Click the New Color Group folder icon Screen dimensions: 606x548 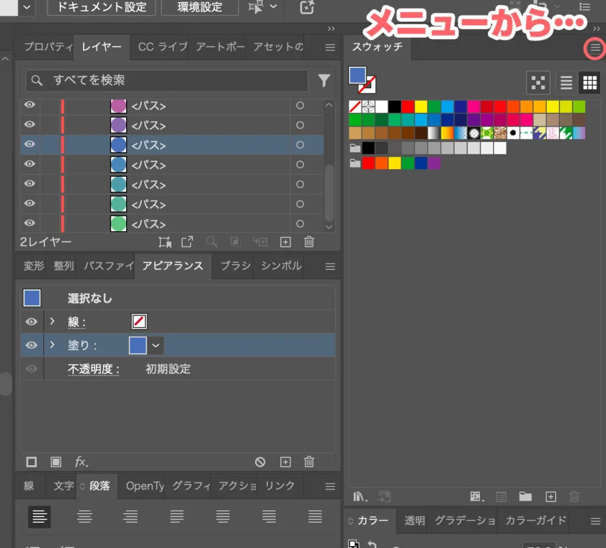(x=525, y=497)
